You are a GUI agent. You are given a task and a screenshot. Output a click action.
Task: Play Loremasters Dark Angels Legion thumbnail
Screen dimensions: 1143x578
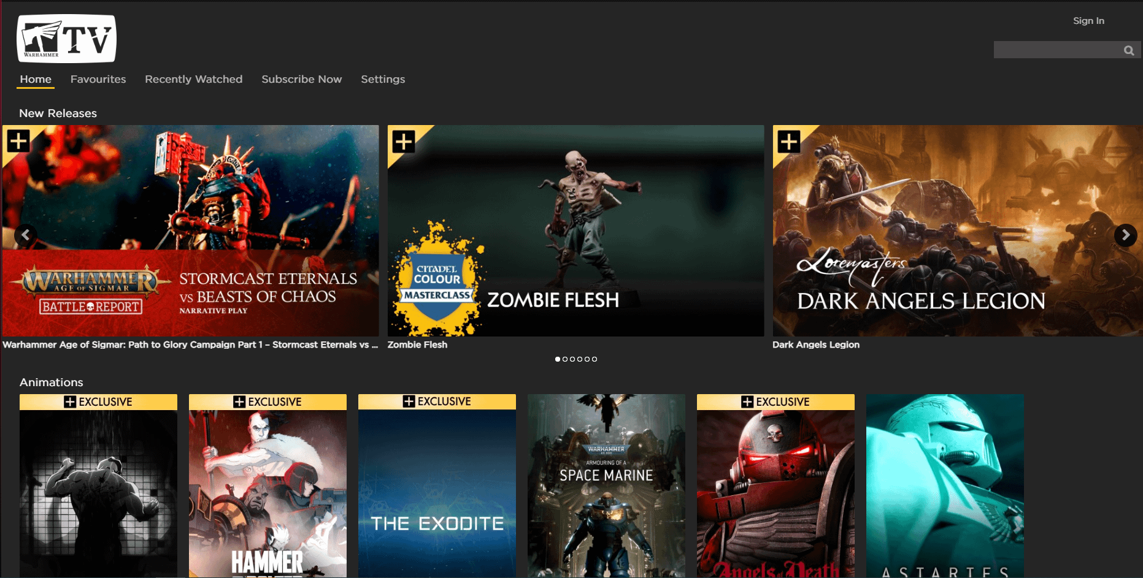958,230
